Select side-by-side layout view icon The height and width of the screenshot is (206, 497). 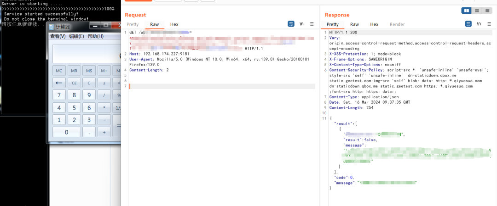[467, 11]
